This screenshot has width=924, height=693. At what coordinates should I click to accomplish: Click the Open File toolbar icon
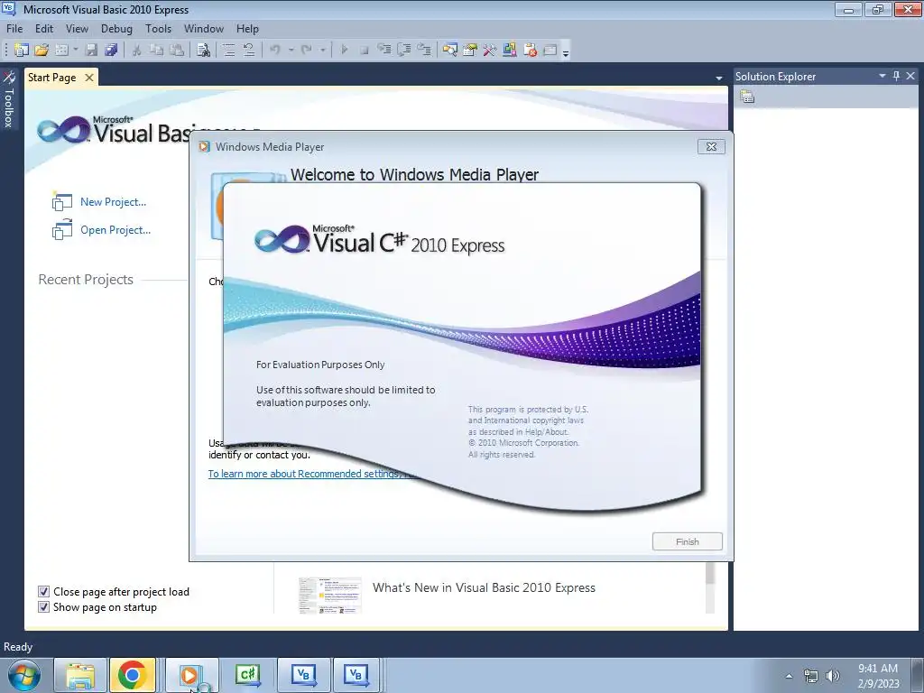42,51
